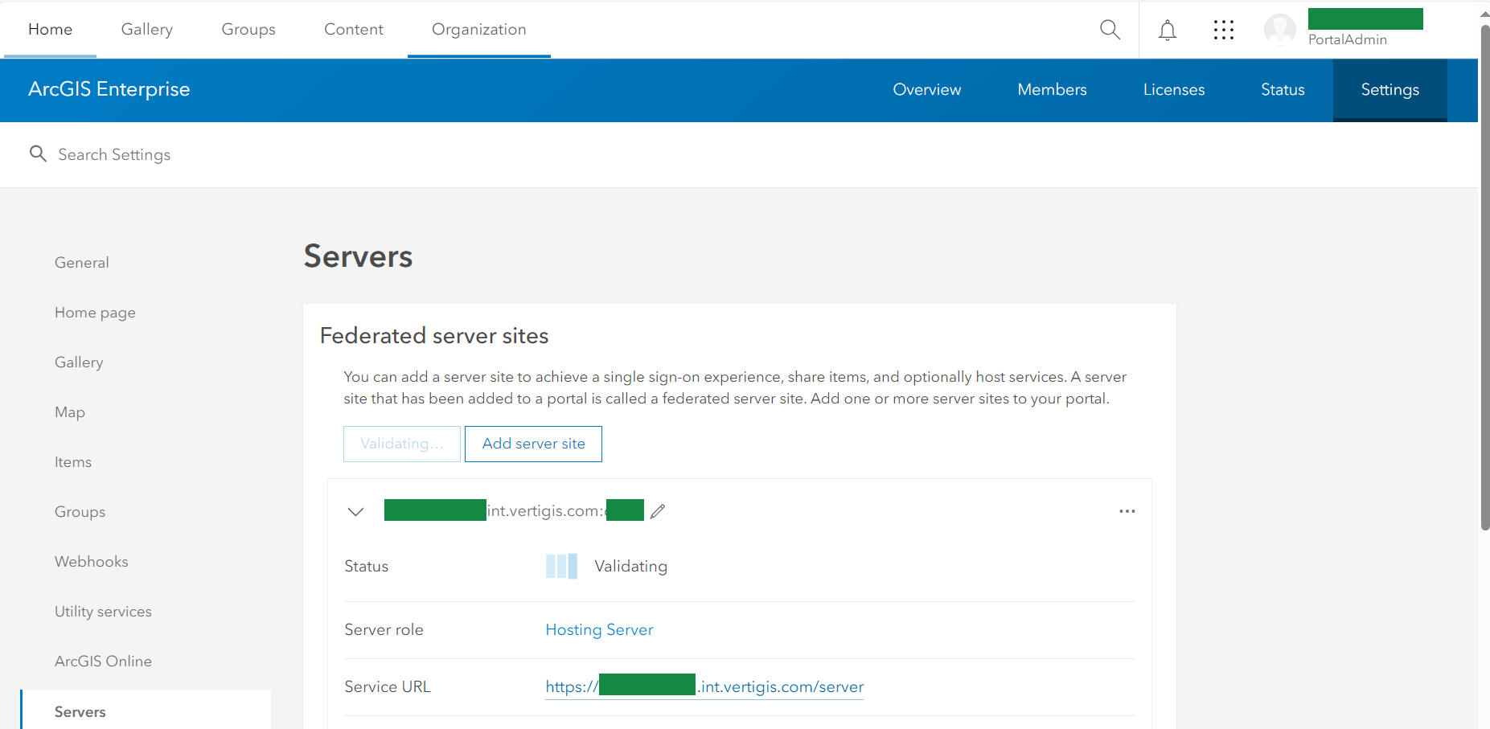The height and width of the screenshot is (729, 1490).
Task: Click the Validating status loader indicator
Action: tap(561, 567)
